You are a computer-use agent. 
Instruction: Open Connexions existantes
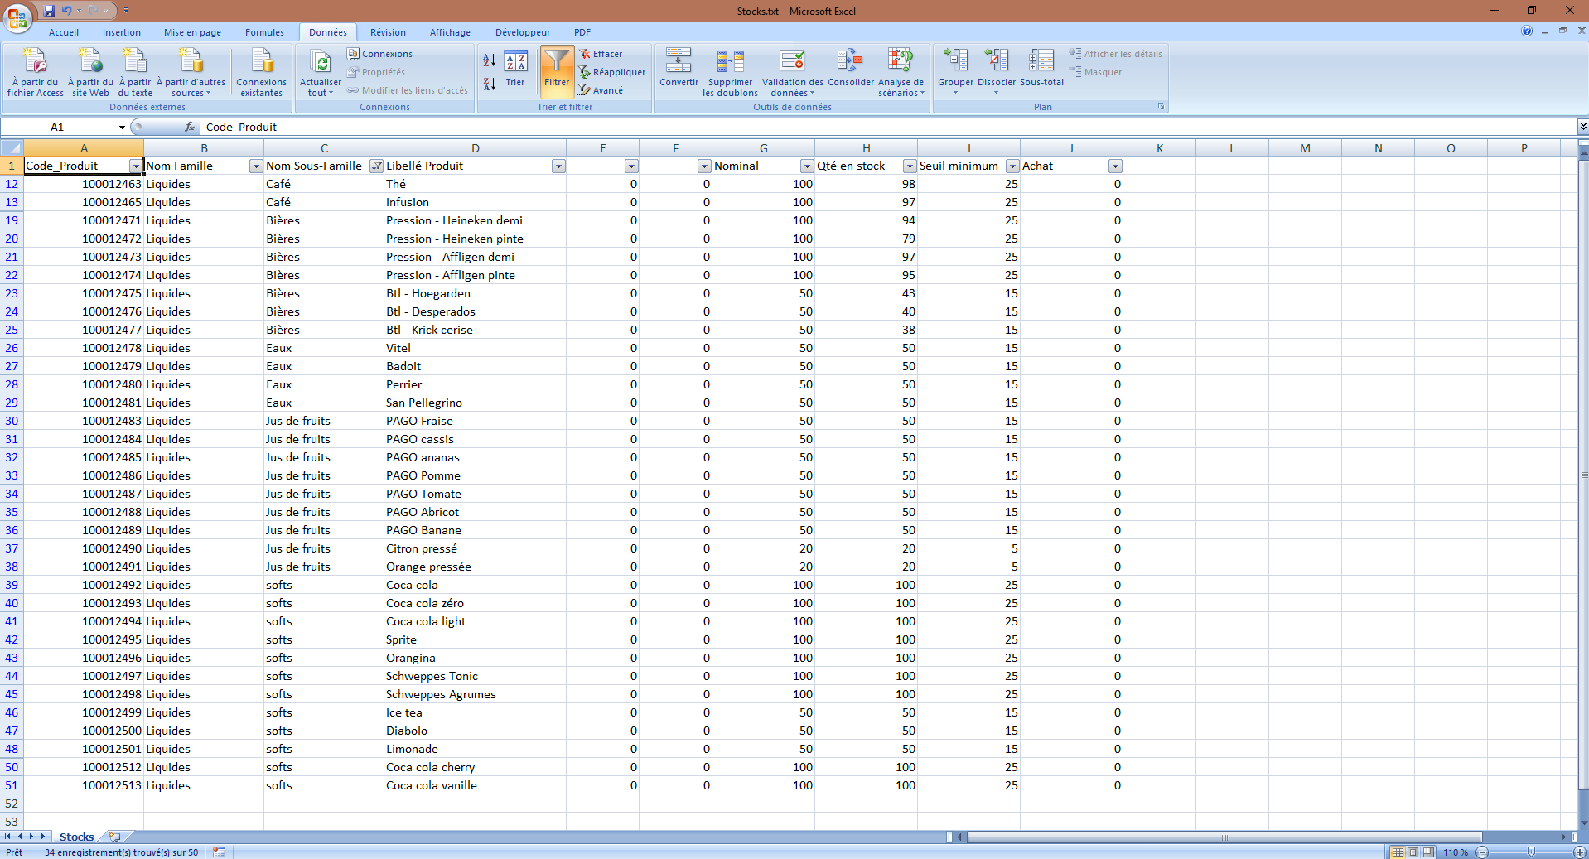tap(261, 73)
